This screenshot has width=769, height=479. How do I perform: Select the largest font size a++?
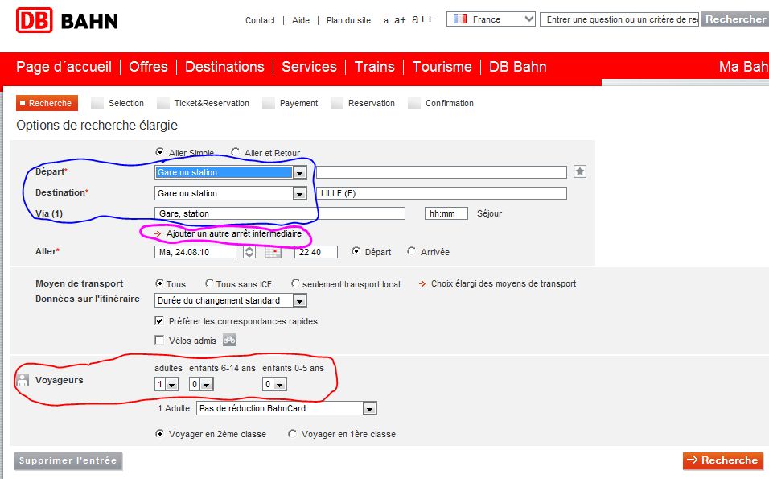coord(422,19)
